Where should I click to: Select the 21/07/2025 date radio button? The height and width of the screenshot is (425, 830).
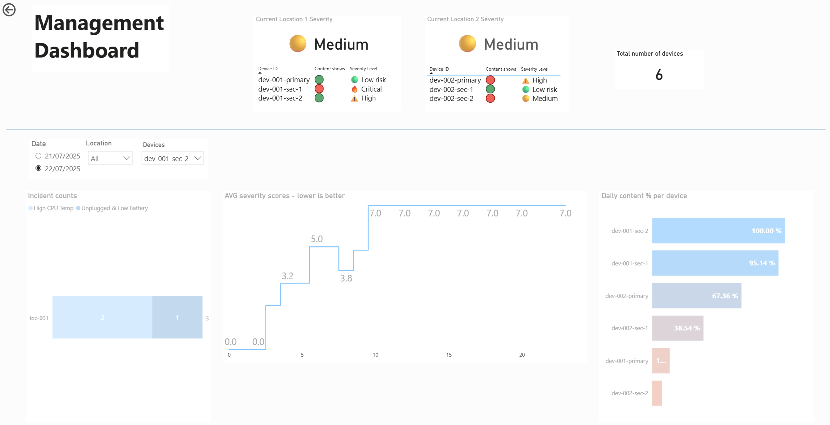(x=38, y=156)
